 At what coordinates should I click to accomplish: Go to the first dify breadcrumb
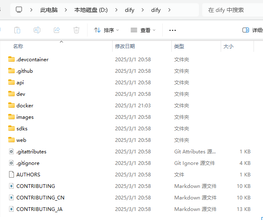click(129, 10)
